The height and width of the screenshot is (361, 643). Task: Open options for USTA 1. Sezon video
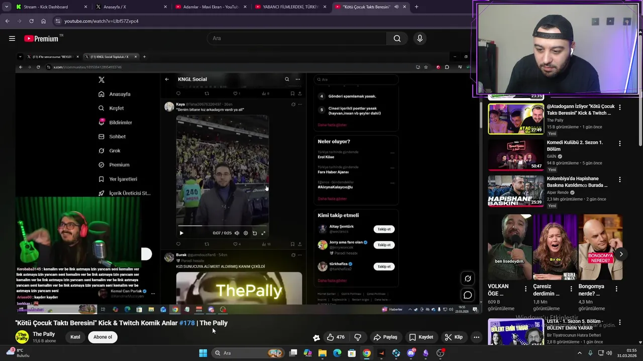[619, 322]
